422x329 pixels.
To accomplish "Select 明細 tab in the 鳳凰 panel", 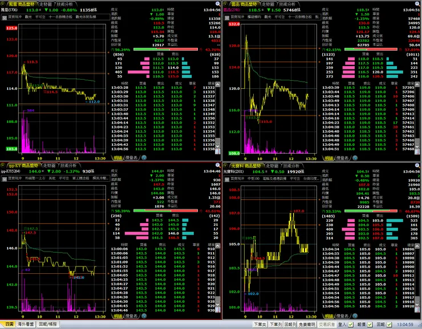I will click(x=118, y=158).
